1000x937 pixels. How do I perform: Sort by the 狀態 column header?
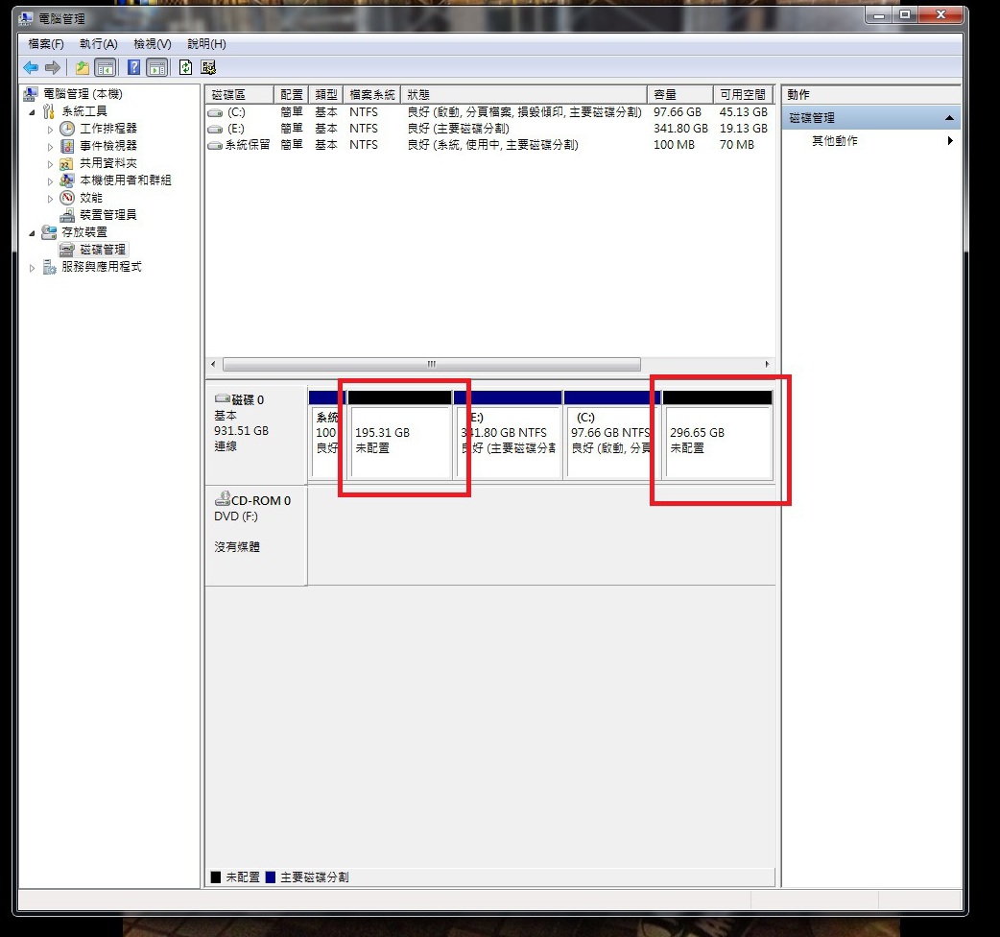click(524, 94)
